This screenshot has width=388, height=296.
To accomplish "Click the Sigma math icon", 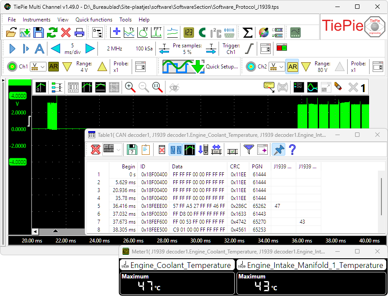I will click(x=248, y=32).
